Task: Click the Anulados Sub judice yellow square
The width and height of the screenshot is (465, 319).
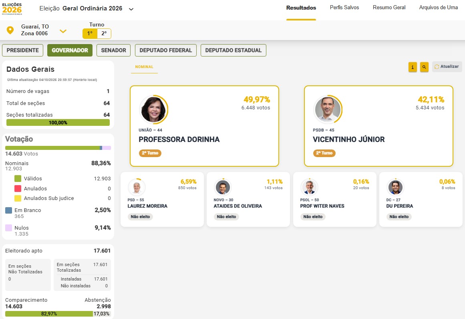Action: click(18, 198)
